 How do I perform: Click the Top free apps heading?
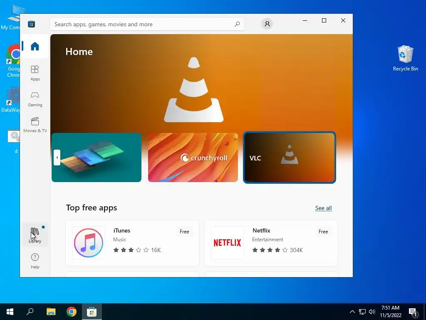(92, 207)
